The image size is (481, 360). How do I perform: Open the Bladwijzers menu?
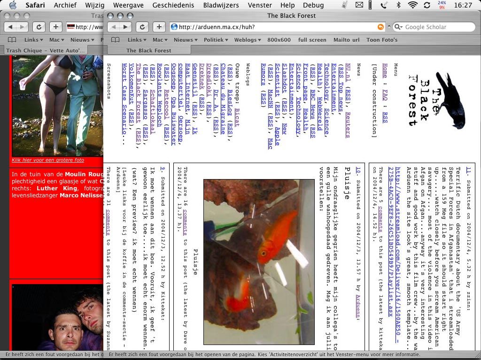click(221, 5)
